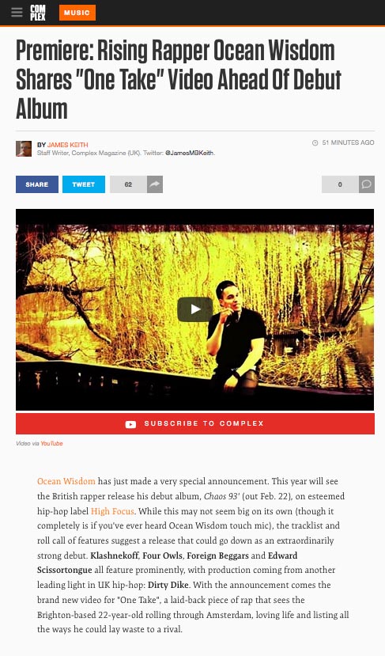Open James Keith author link
The height and width of the screenshot is (656, 385).
67,145
